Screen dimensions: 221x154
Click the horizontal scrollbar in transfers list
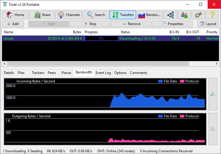click(x=98, y=63)
